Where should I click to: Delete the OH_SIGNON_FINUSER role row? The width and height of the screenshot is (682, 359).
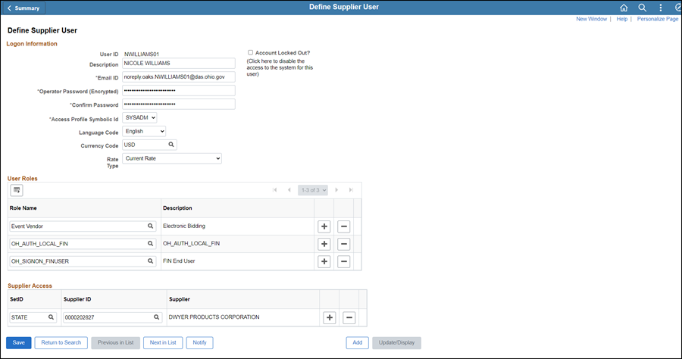click(343, 261)
